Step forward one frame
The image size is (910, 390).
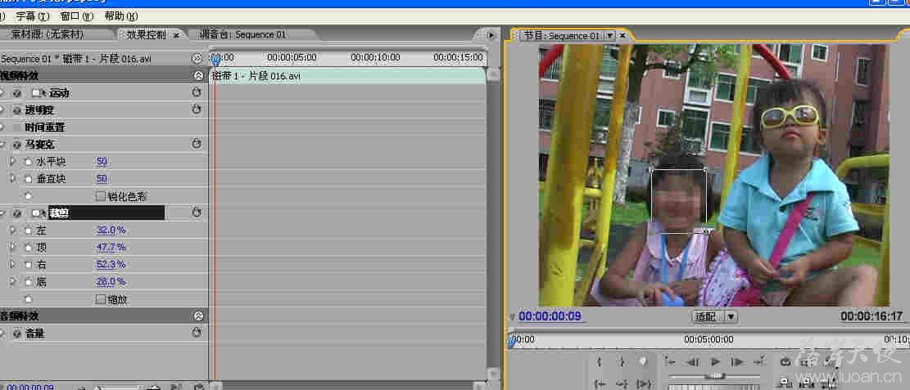click(x=737, y=361)
